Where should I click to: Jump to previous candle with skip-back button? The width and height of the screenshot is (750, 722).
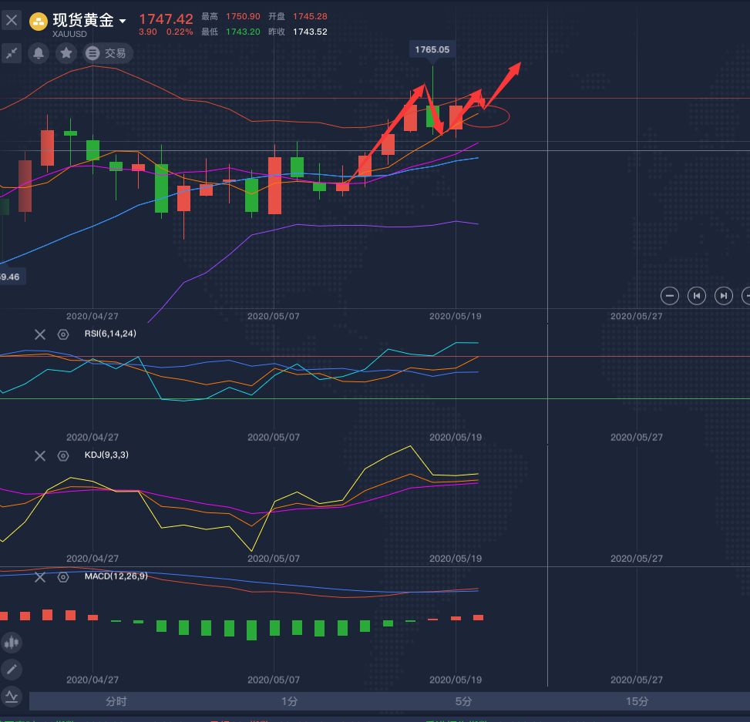click(697, 295)
